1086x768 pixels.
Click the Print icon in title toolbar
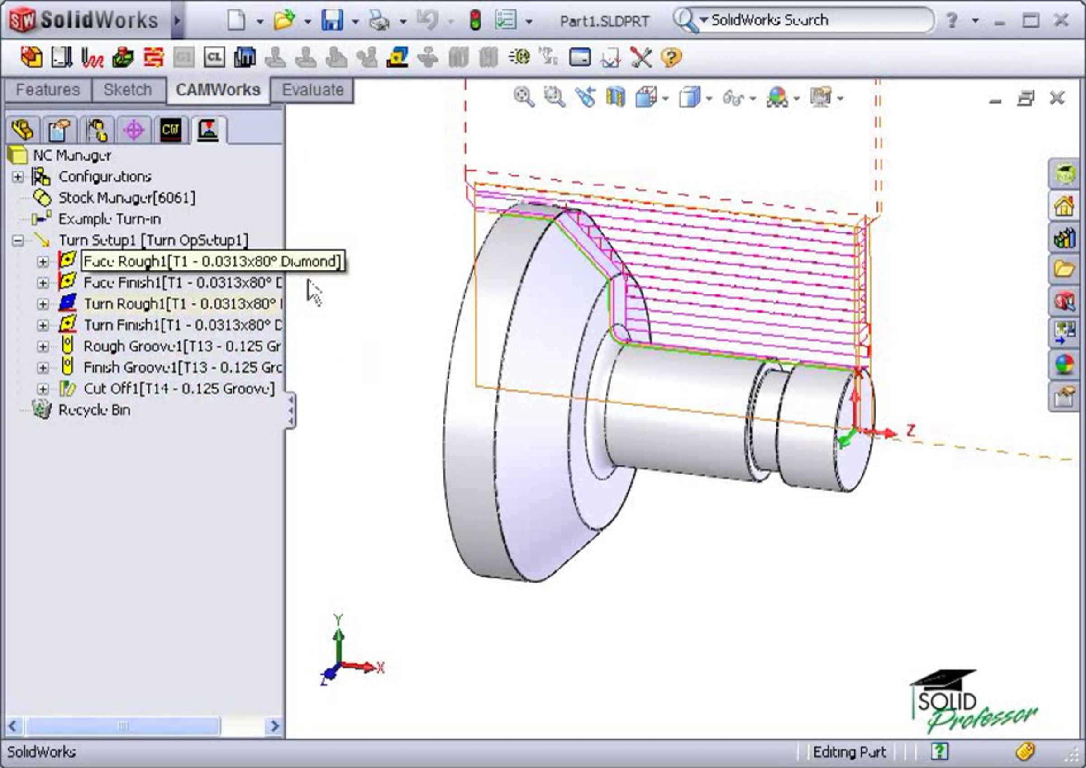pyautogui.click(x=379, y=20)
